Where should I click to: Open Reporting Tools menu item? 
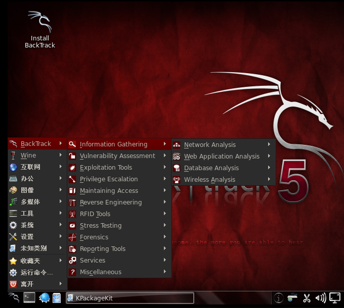tap(119, 249)
